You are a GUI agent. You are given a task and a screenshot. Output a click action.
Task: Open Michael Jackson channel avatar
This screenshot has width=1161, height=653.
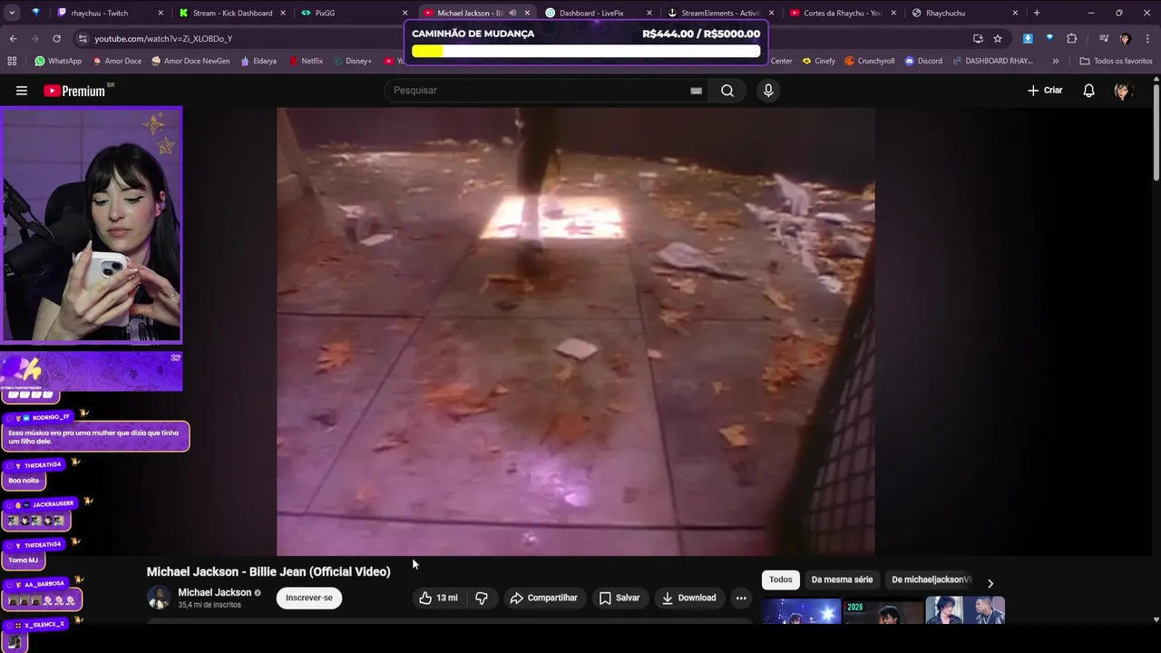[x=159, y=598]
